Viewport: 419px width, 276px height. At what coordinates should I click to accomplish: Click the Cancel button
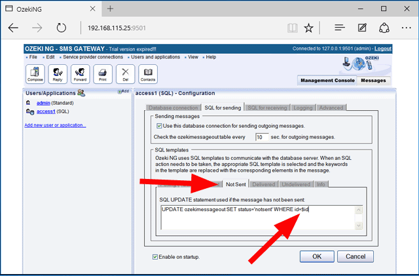pos(355,256)
